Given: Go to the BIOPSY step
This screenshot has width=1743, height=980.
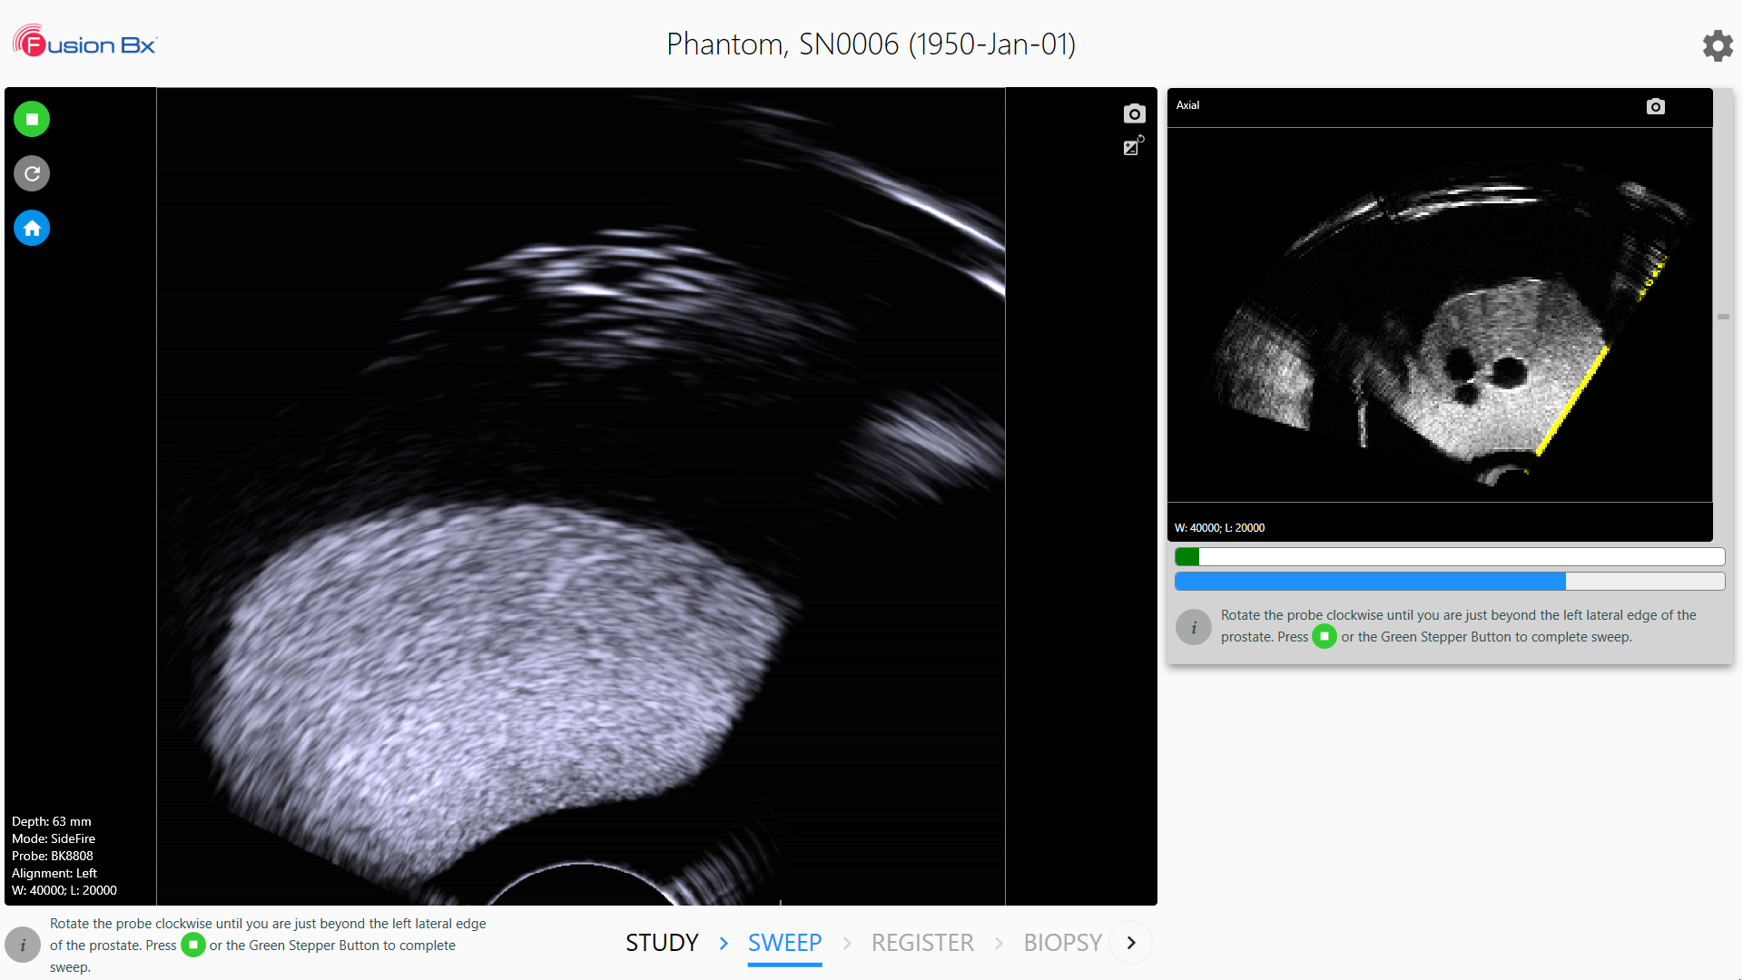Looking at the screenshot, I should pyautogui.click(x=1062, y=943).
